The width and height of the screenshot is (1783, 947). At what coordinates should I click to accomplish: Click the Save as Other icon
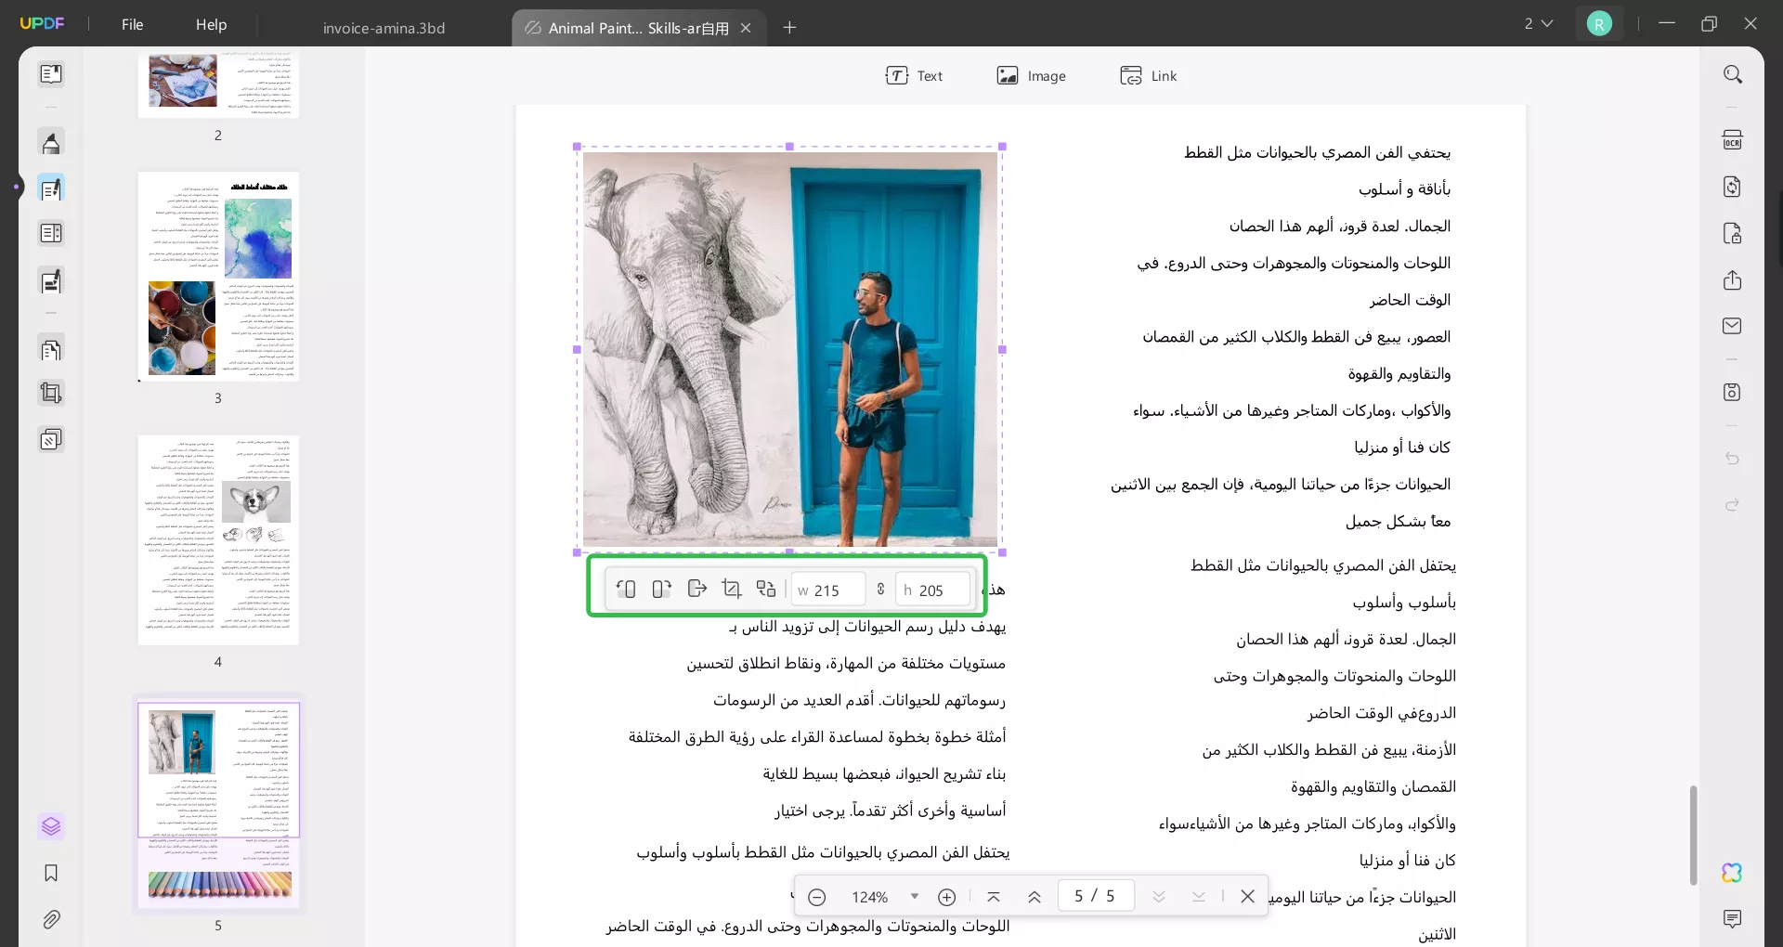1733,392
